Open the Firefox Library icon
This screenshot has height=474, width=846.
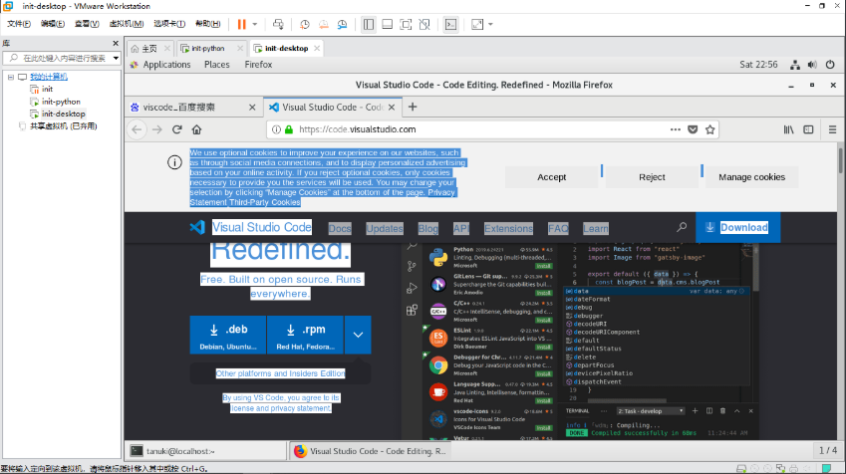789,129
